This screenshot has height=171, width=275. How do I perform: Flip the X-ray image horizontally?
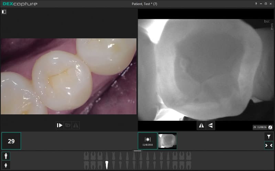pos(201,125)
